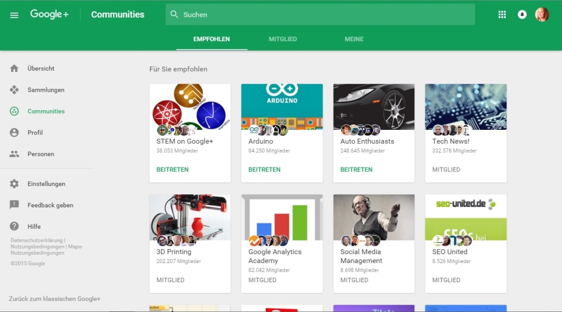Click the Einstellungen gear icon
562x312 pixels.
14,184
